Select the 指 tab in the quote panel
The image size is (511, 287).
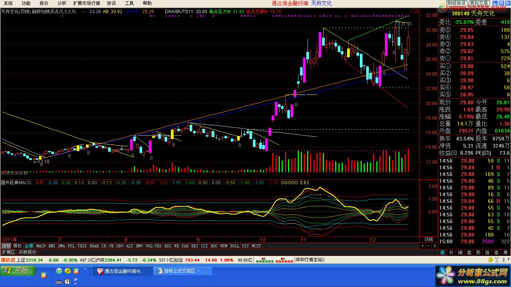pos(487,253)
